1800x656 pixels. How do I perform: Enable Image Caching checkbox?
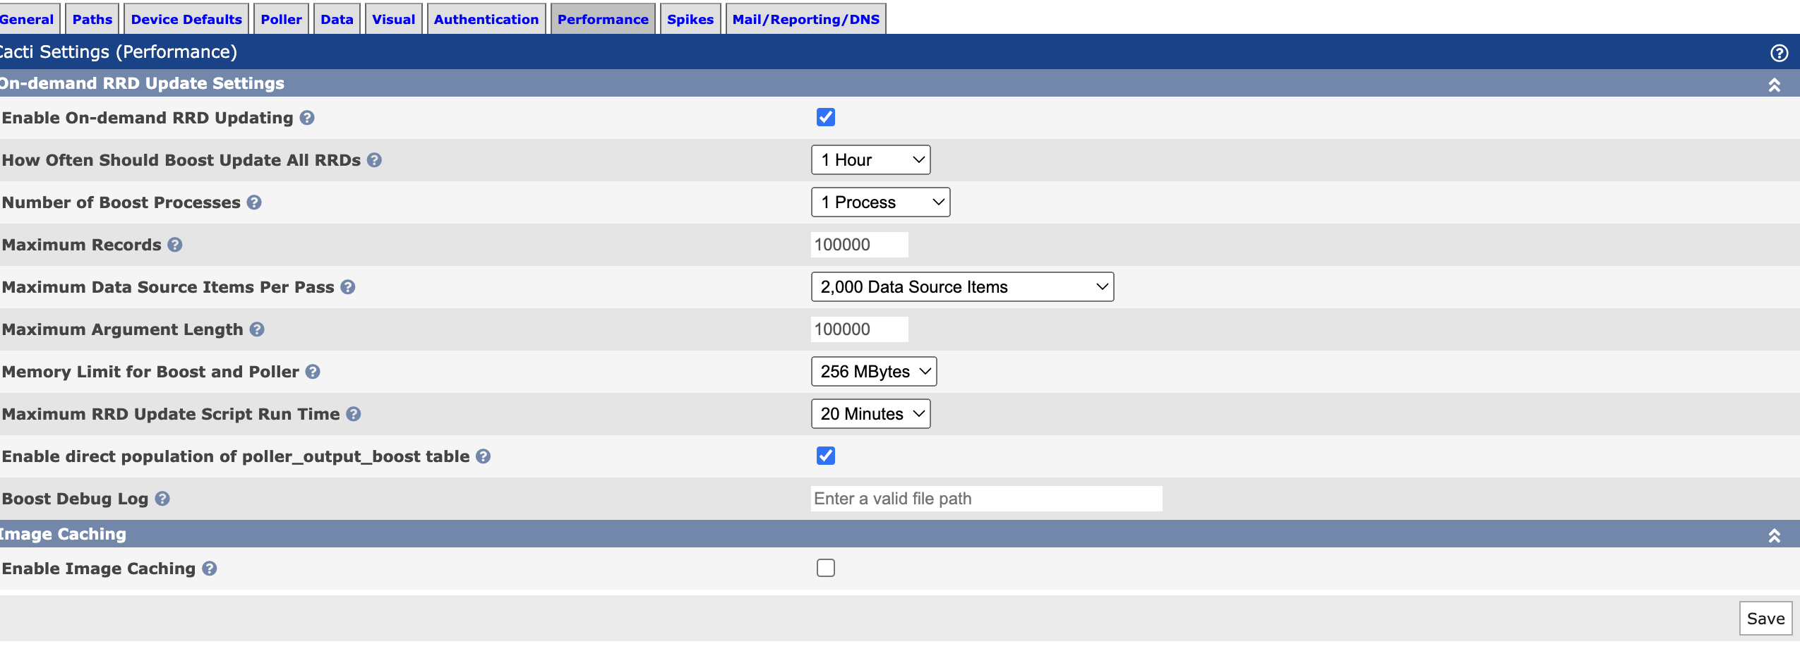click(x=826, y=568)
